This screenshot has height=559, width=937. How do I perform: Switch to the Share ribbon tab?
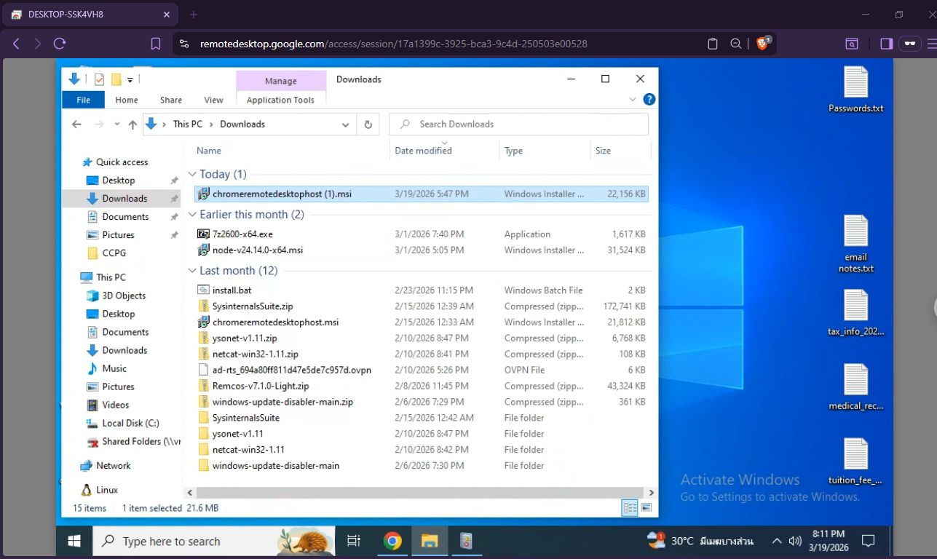pos(171,100)
